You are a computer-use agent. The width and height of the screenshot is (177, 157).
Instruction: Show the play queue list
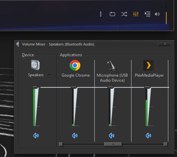click(x=148, y=14)
